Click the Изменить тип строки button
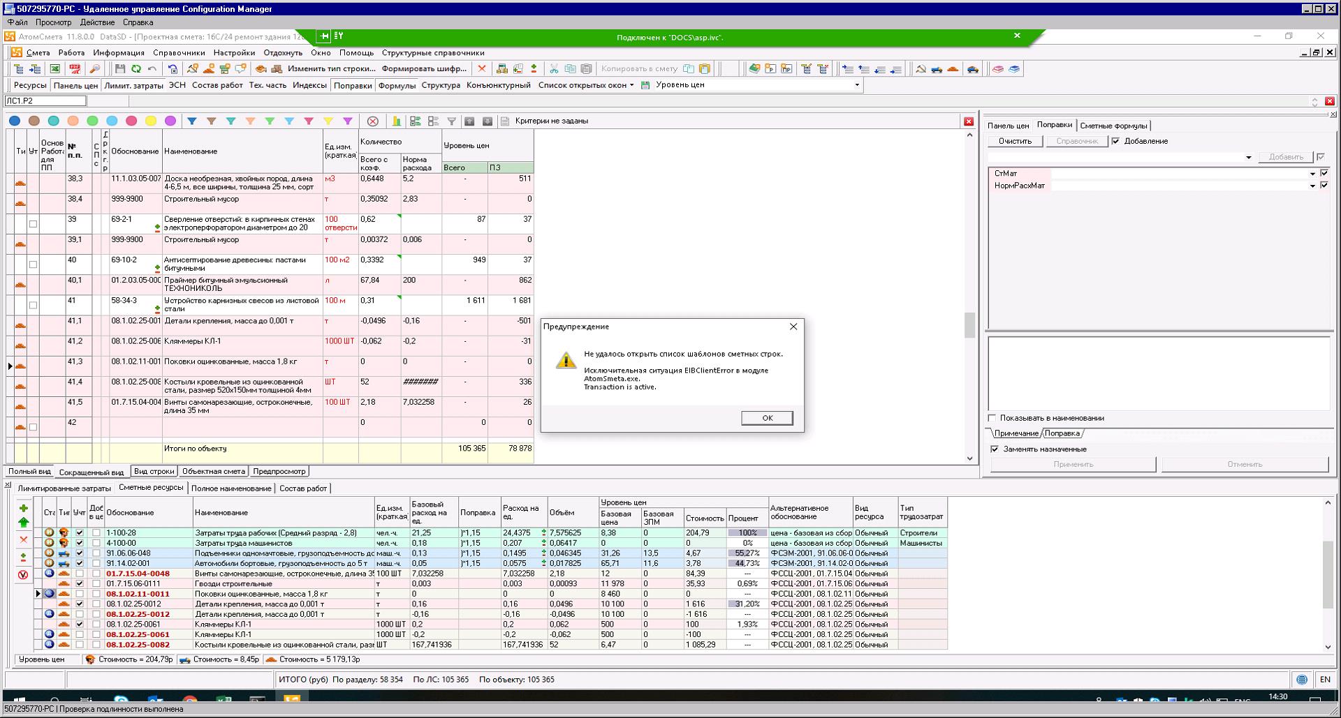The height and width of the screenshot is (718, 1341). coord(332,68)
